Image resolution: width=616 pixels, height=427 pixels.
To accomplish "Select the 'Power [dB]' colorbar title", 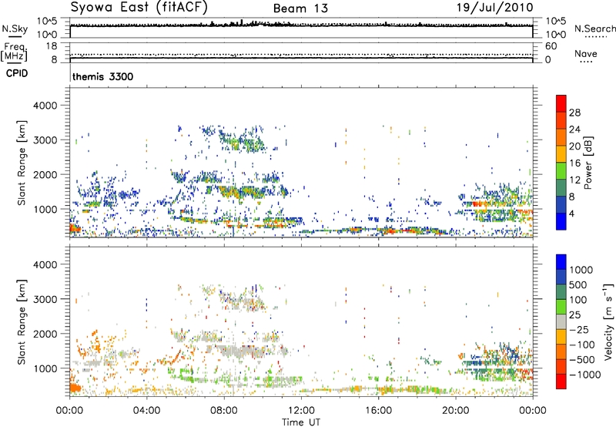I will click(588, 163).
